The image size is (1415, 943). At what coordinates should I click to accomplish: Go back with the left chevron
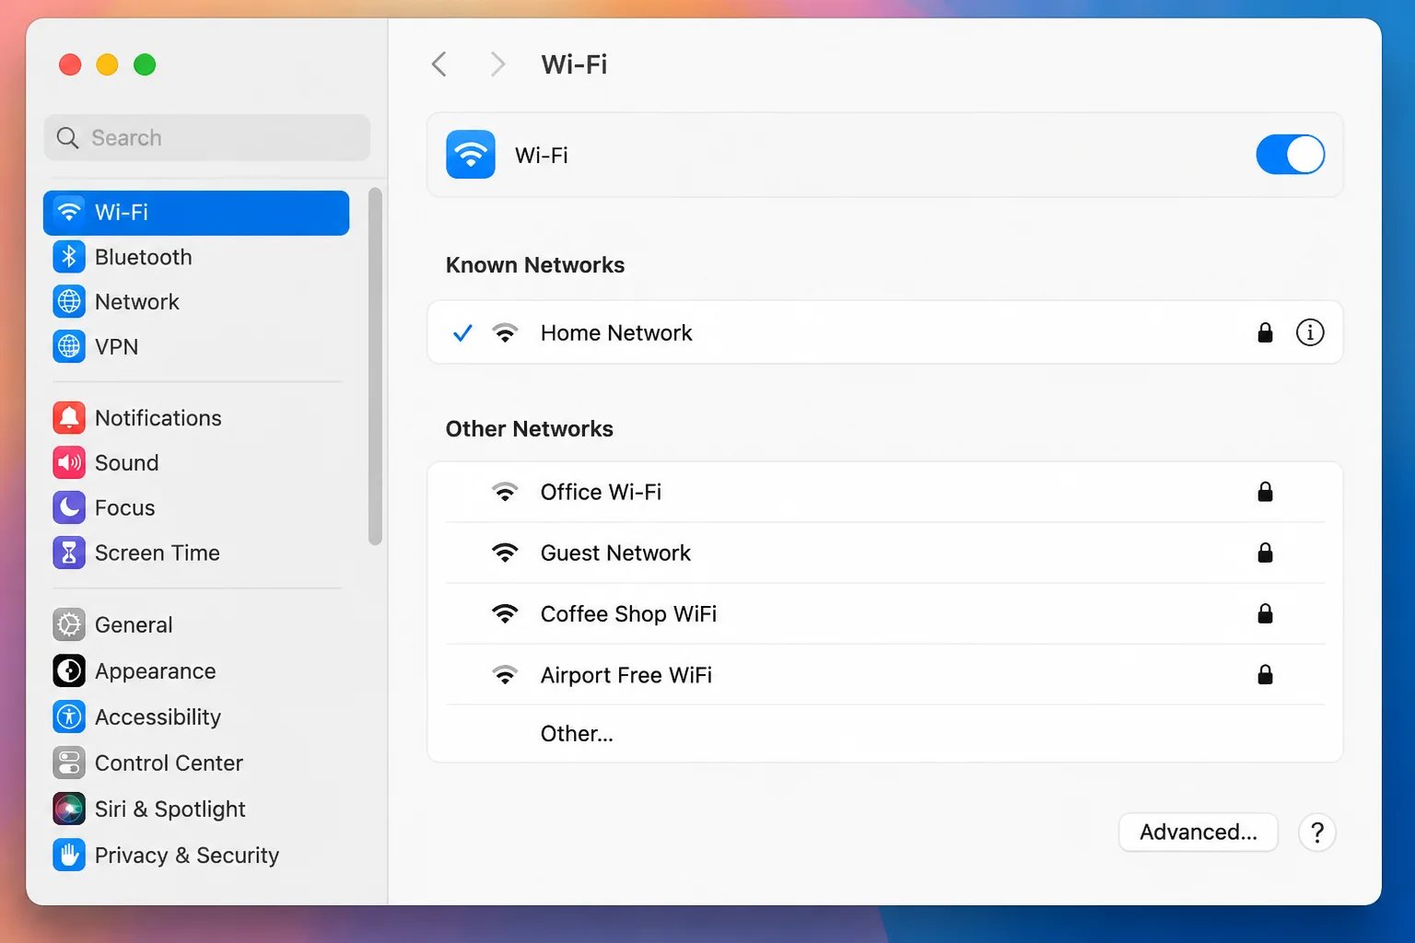439,64
